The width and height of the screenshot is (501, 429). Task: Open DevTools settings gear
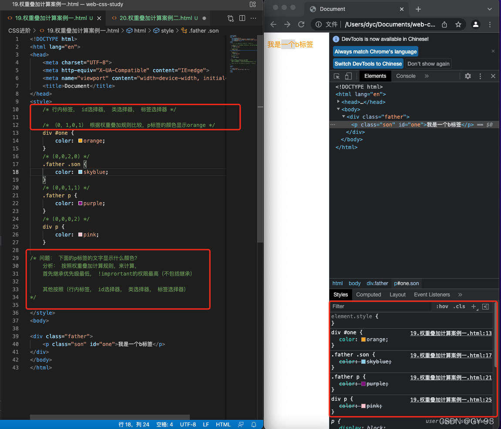tap(468, 76)
